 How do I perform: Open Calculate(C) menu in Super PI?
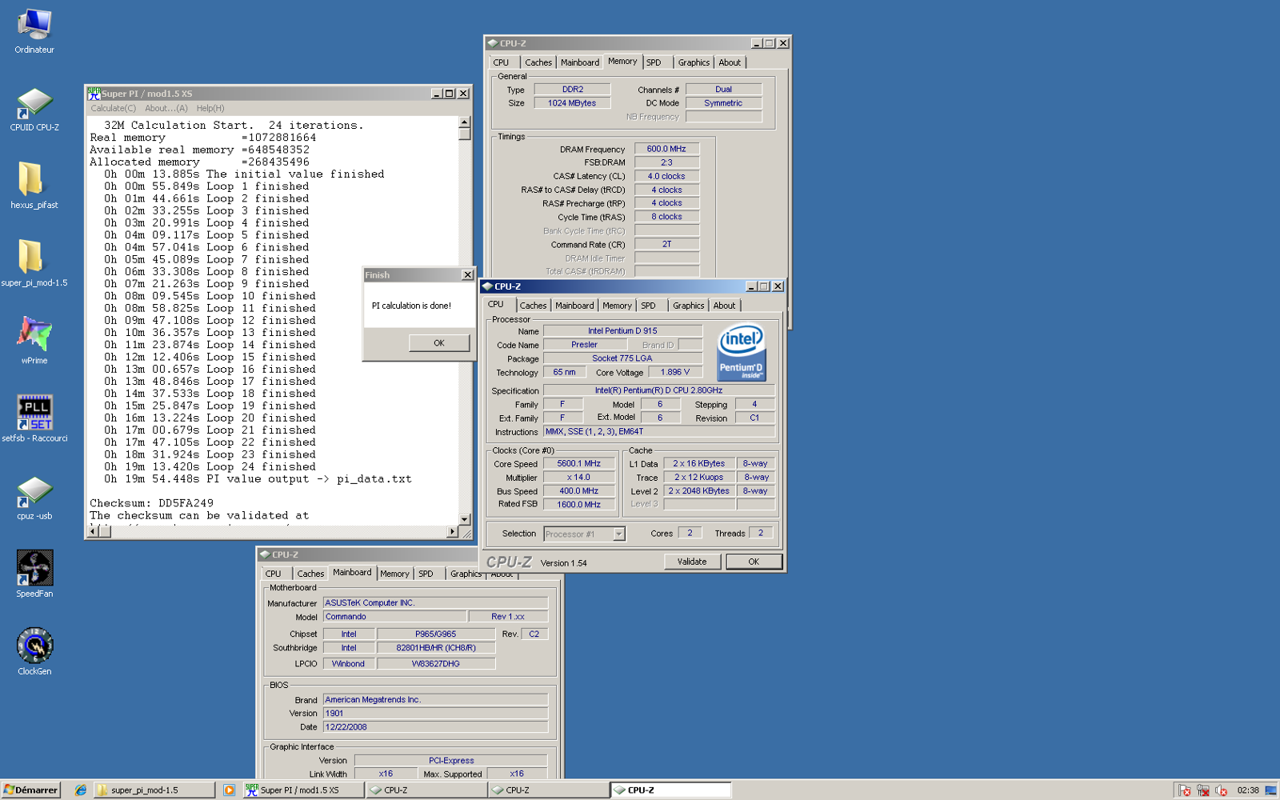coord(113,108)
